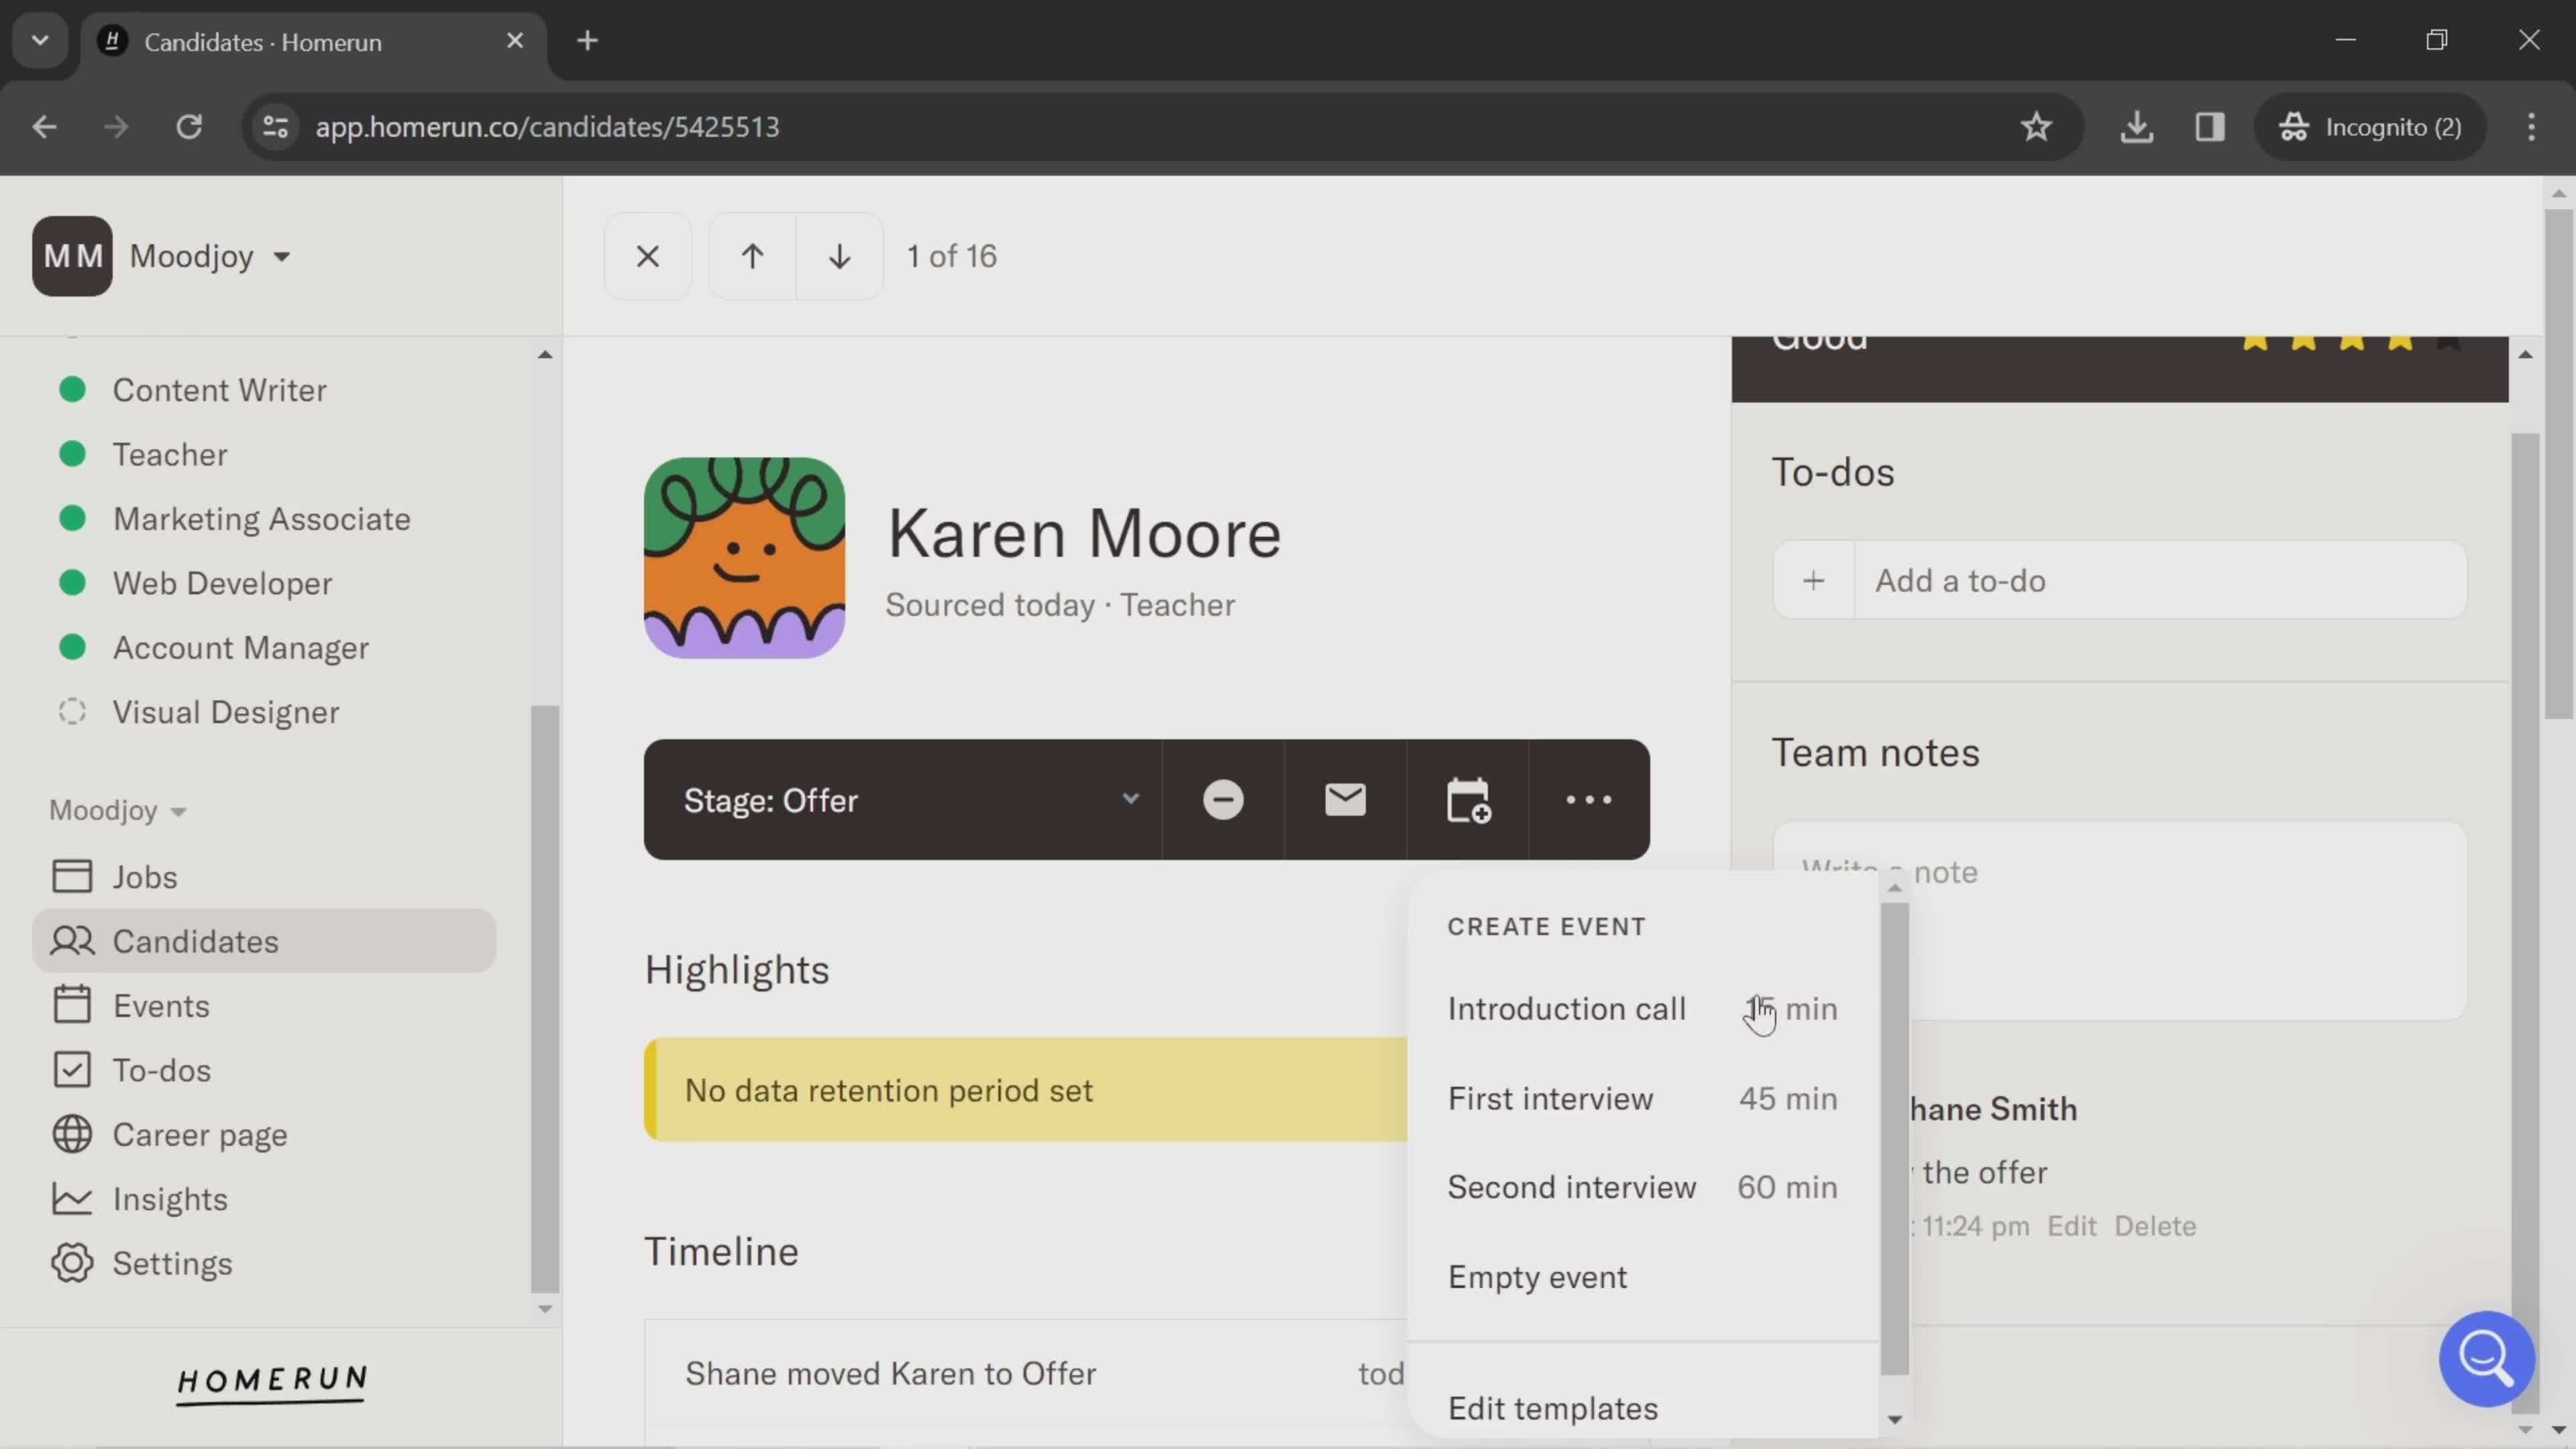Viewport: 2576px width, 1449px height.
Task: Bookmark this page with star icon
Action: pos(2036,127)
